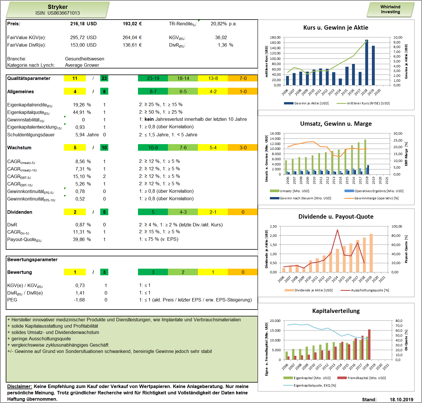The width and height of the screenshot is (422, 403).
Task: Select the Bewertungsparameter heading
Action: (x=32, y=259)
